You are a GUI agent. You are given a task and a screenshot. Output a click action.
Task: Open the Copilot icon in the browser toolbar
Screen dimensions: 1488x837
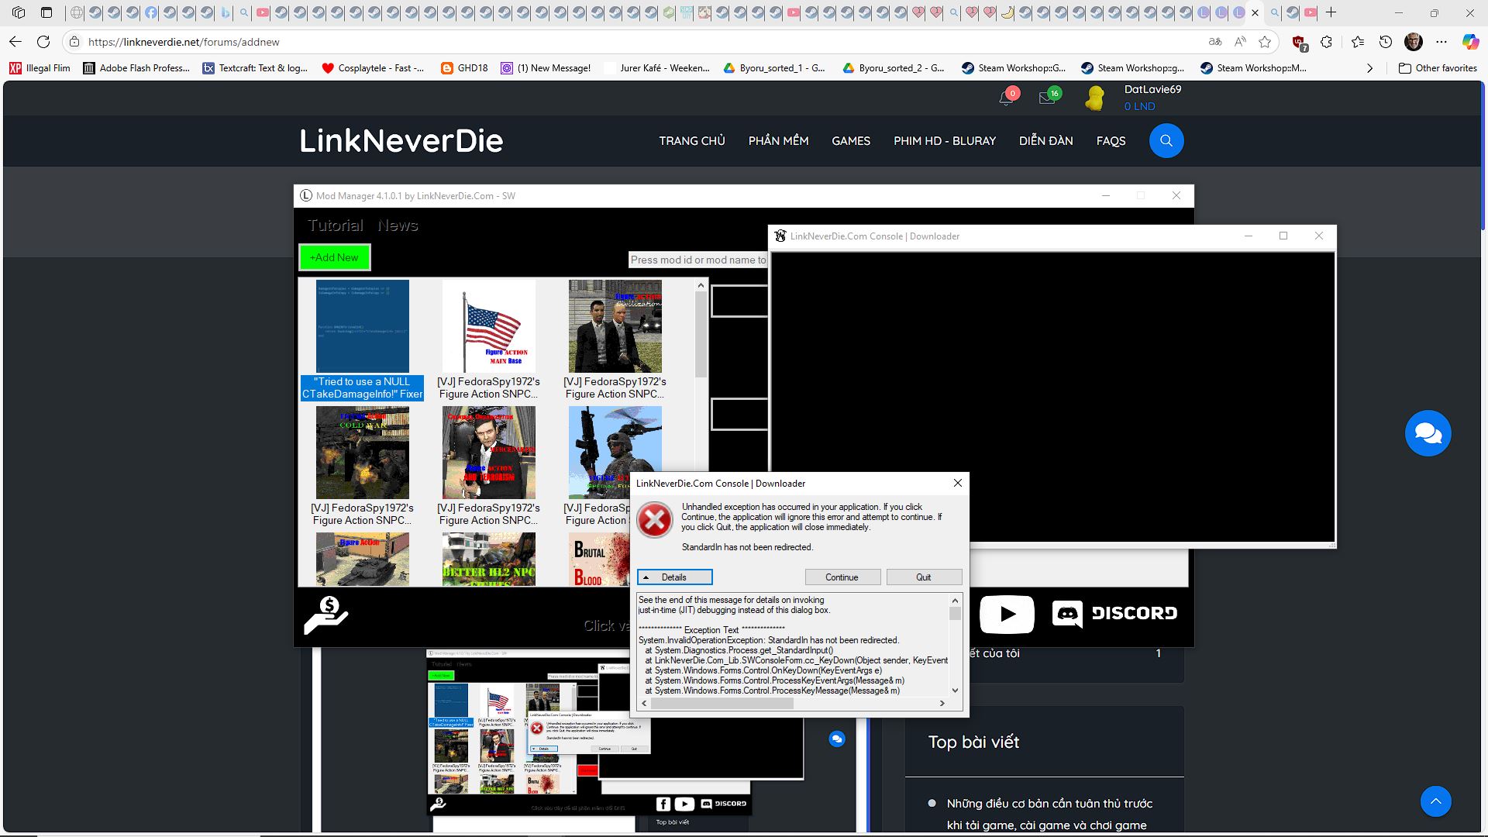click(x=1470, y=42)
